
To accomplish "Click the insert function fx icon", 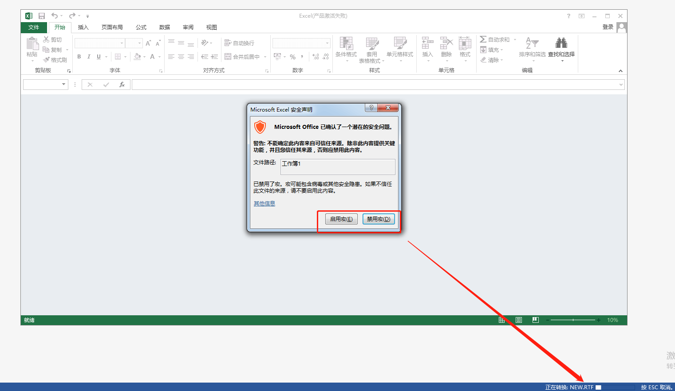I will point(122,85).
